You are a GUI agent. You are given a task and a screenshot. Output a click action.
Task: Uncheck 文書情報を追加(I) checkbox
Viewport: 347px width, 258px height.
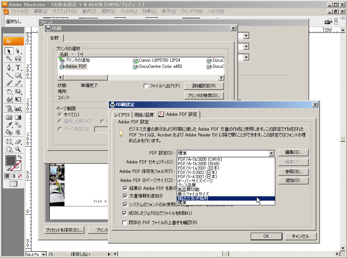tap(125, 196)
